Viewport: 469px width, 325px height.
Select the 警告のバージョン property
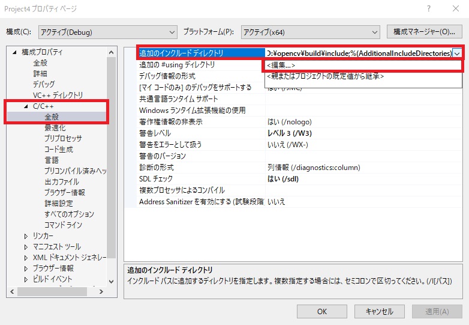163,156
